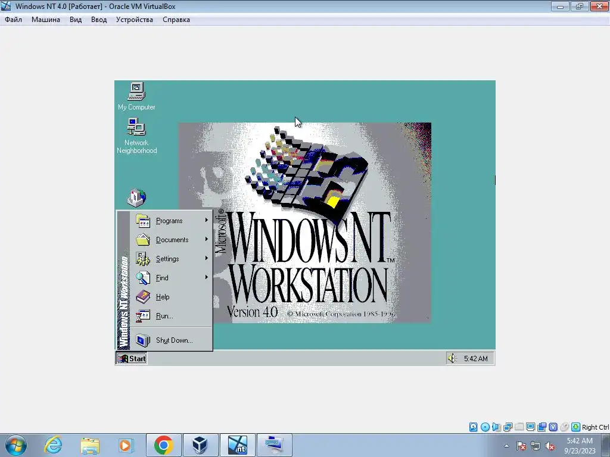
Task: Open Windows Explorer from Windows 7 taskbar
Action: pos(90,445)
